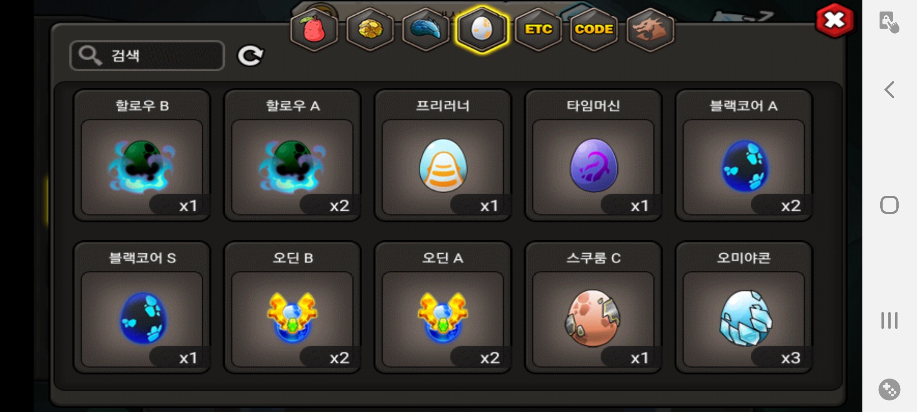Image resolution: width=917 pixels, height=412 pixels.
Task: Open the ETC tab
Action: click(x=538, y=29)
